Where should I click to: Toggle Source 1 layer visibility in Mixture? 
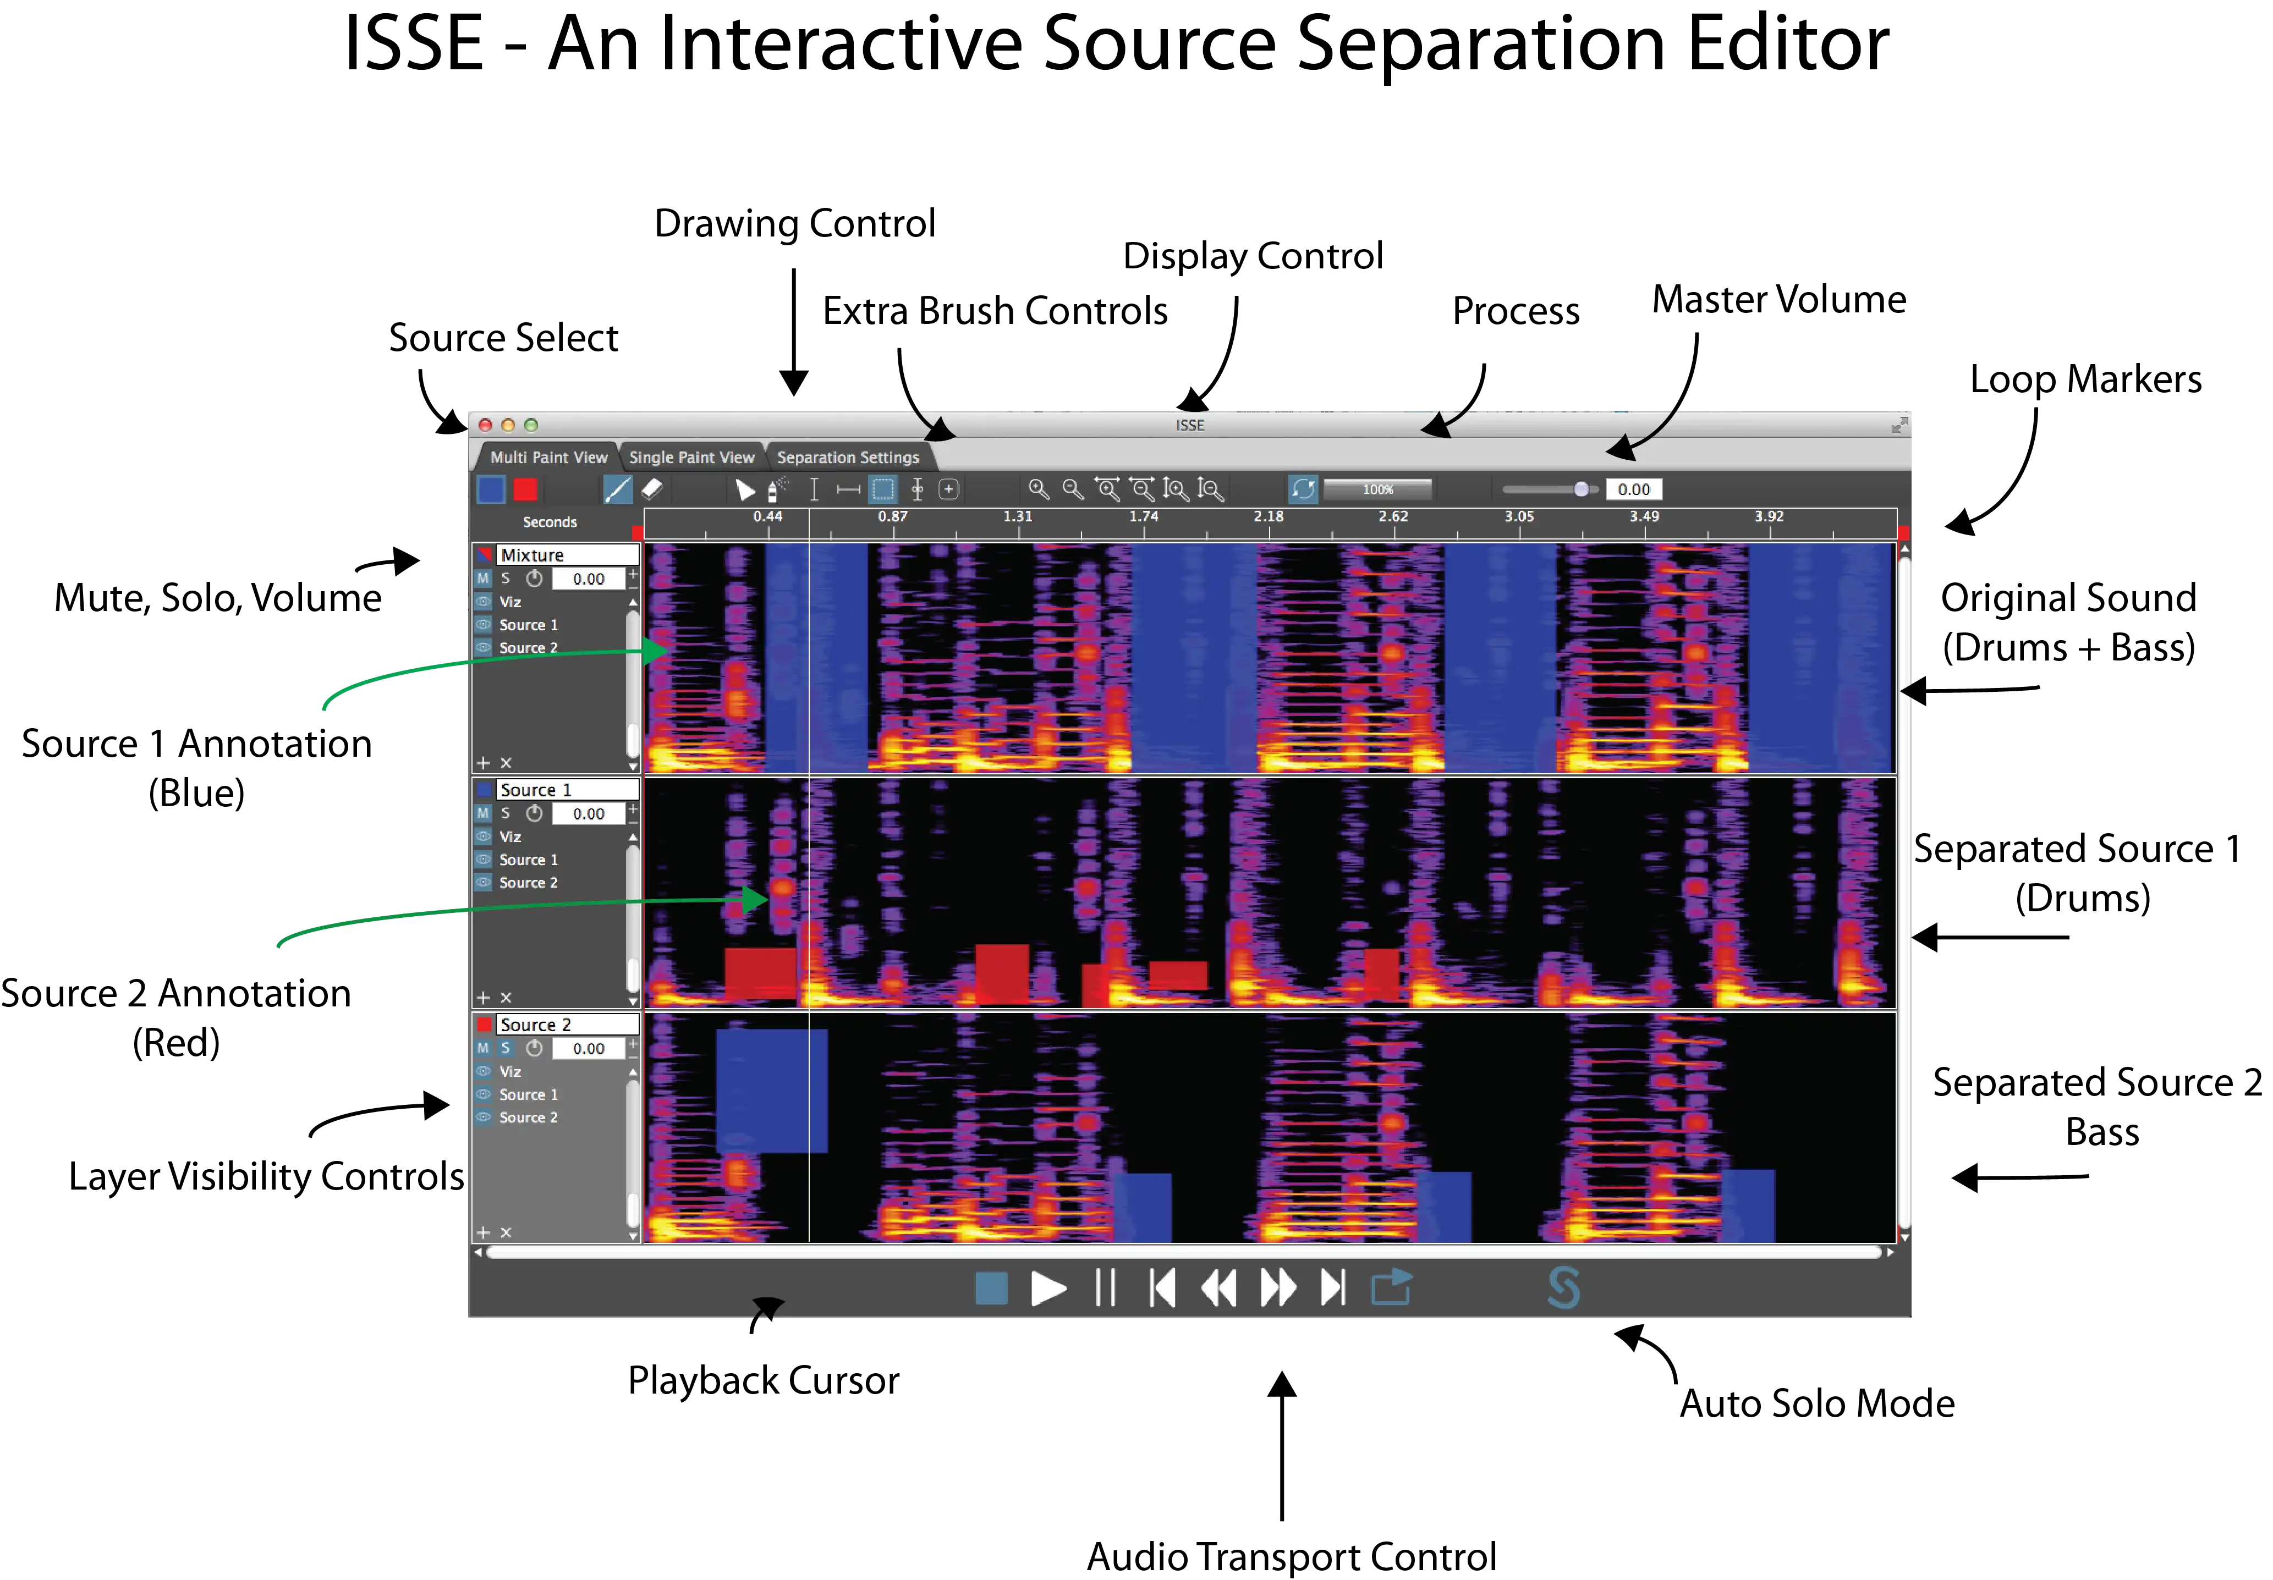[484, 626]
